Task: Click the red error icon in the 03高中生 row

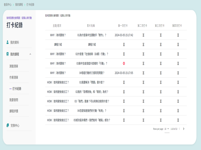Action: [124, 63]
